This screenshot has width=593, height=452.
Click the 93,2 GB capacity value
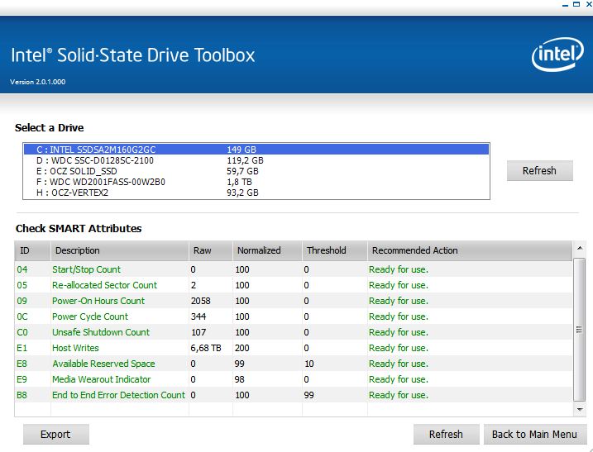[242, 193]
